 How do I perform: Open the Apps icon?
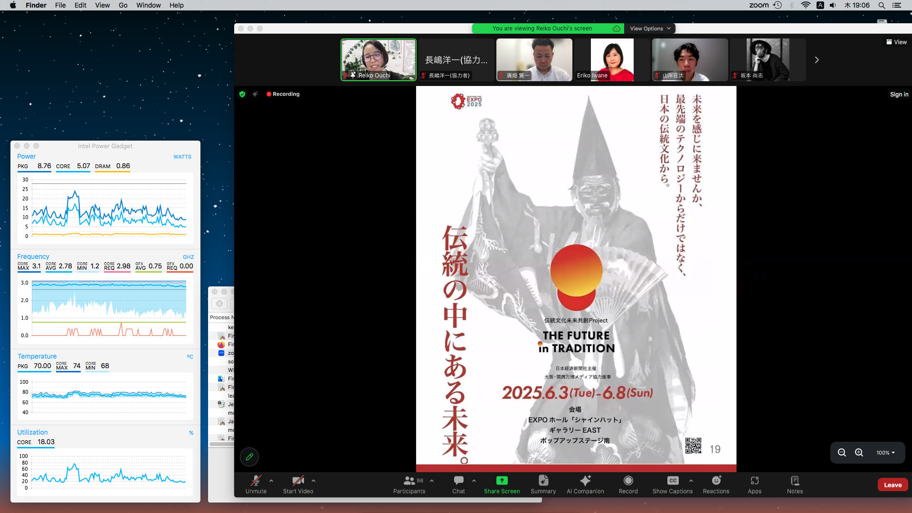(754, 481)
